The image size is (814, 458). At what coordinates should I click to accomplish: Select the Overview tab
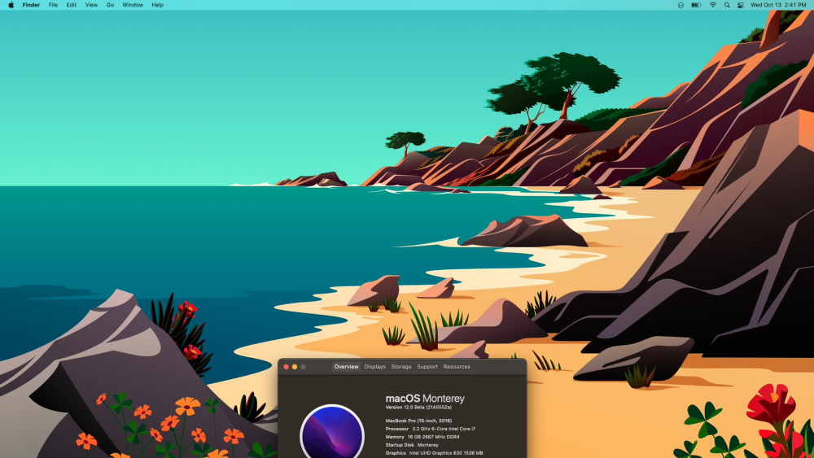coord(346,367)
